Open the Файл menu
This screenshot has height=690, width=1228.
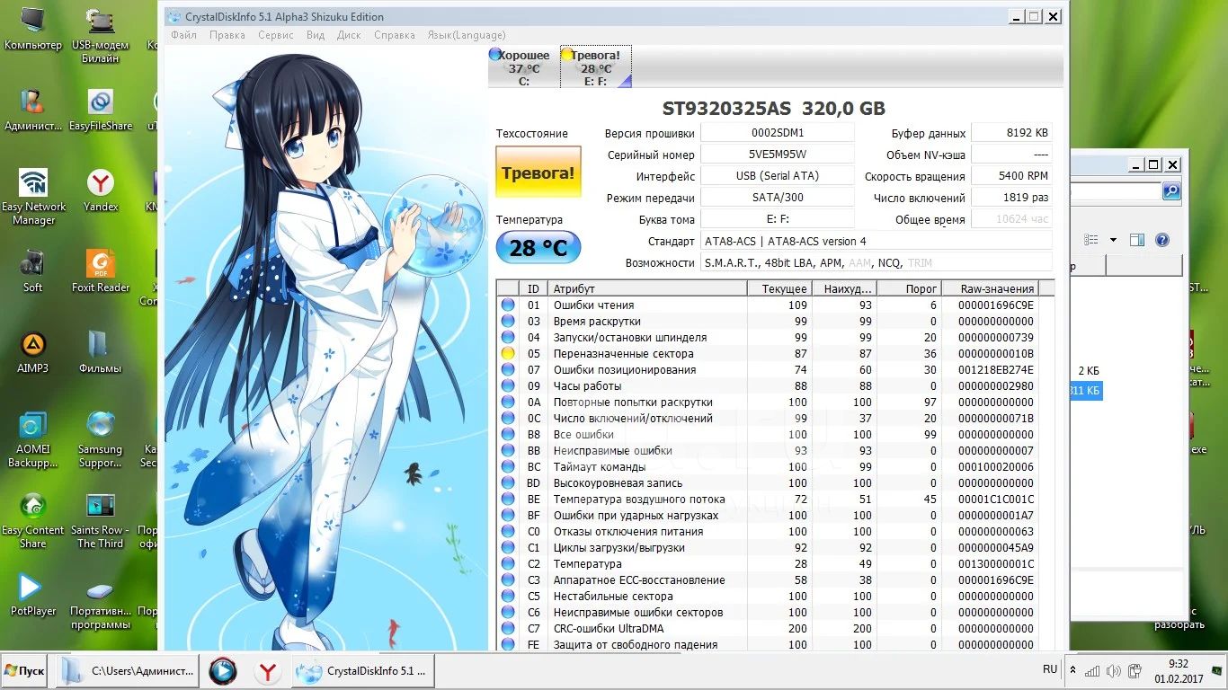tap(183, 35)
